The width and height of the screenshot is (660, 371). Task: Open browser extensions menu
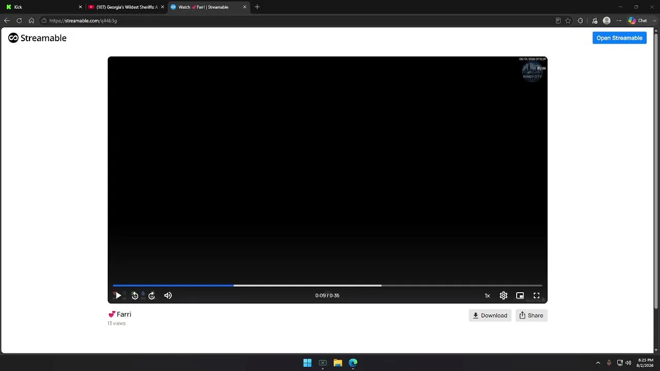pyautogui.click(x=581, y=21)
